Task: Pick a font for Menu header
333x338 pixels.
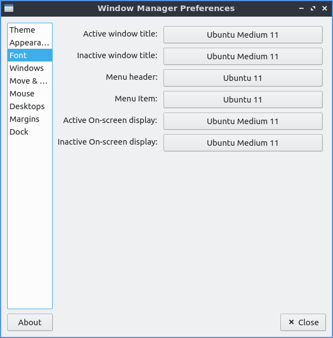Action: click(243, 78)
